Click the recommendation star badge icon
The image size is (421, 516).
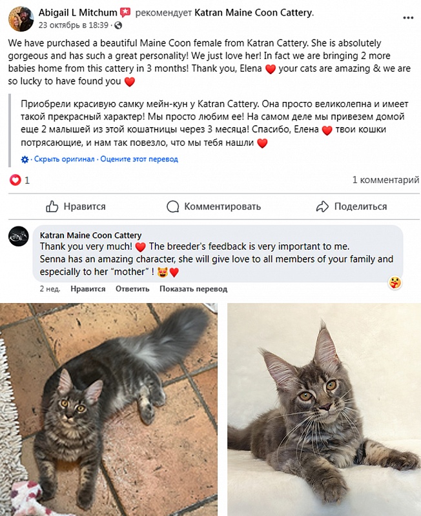125,12
